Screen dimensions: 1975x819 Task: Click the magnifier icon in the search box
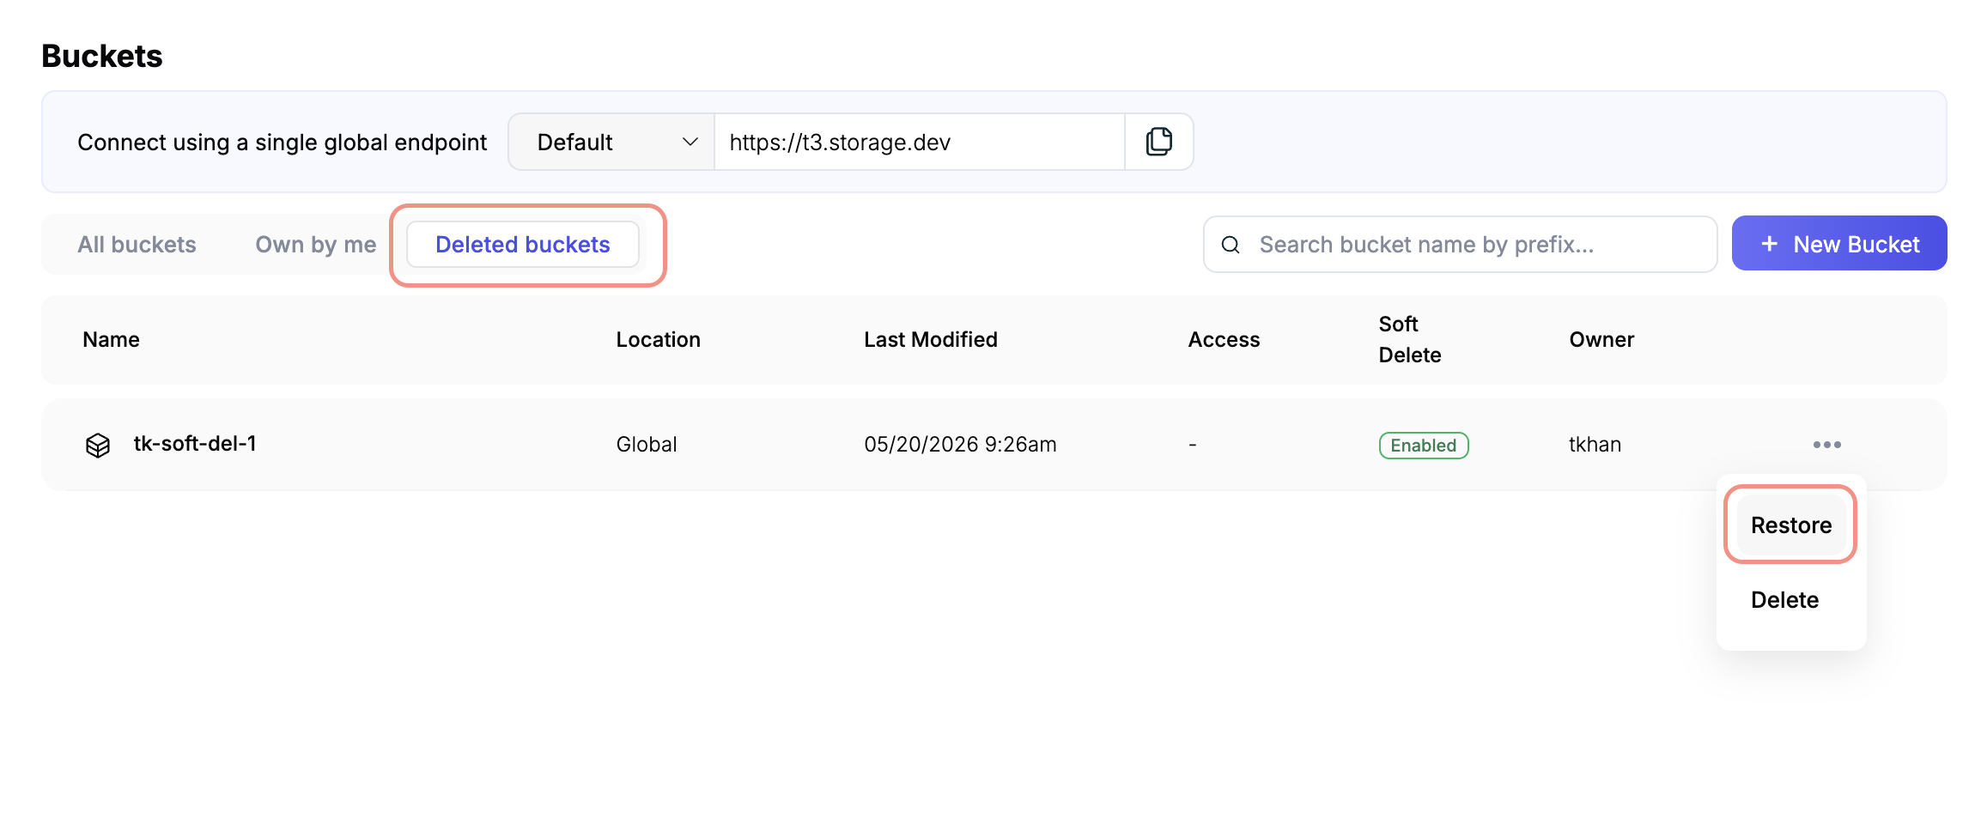1231,245
